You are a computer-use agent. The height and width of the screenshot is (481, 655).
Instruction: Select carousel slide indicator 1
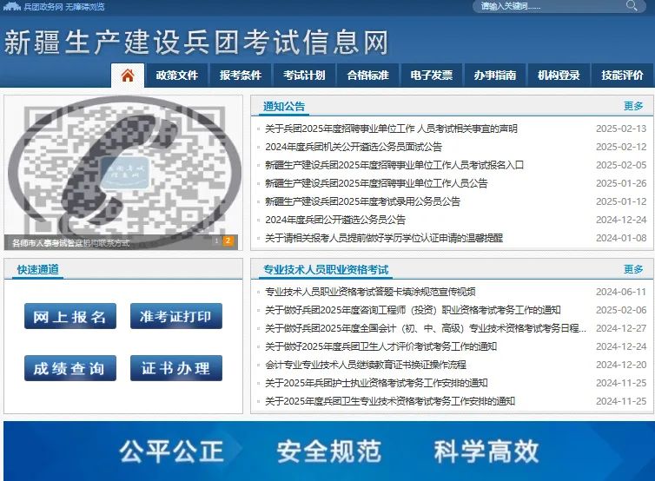pos(217,240)
